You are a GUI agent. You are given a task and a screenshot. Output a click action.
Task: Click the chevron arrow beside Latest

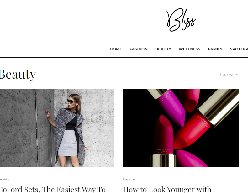coord(237,74)
